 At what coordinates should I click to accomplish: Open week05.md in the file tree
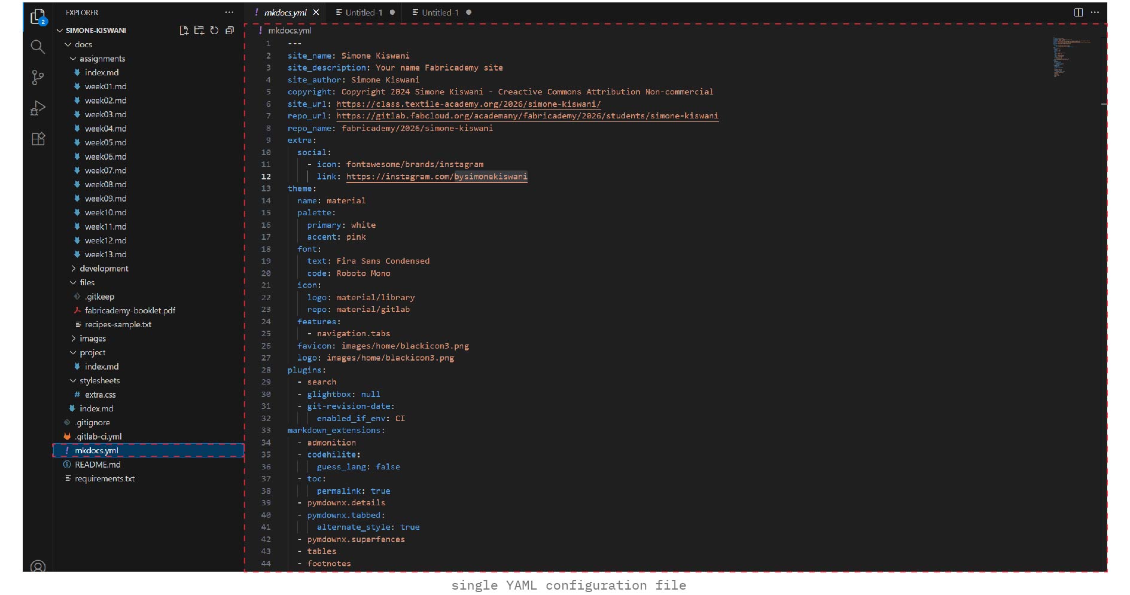105,142
